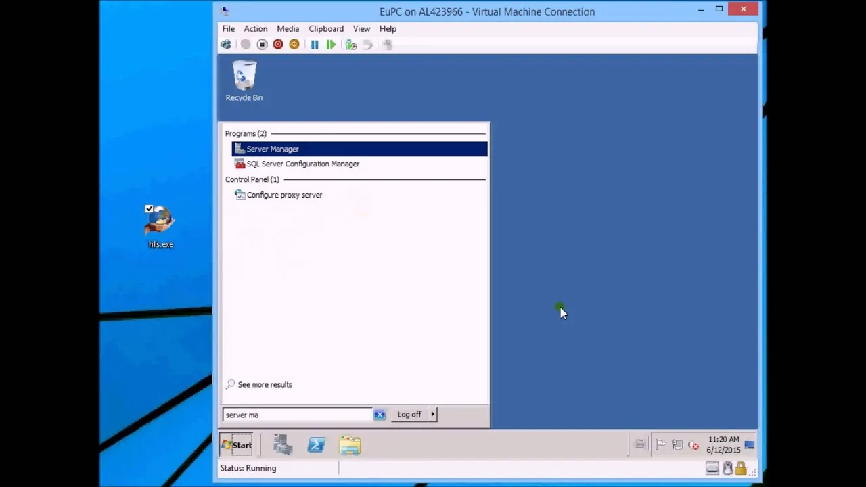
Task: Click the keyboard status icon in status bar
Action: coord(712,468)
